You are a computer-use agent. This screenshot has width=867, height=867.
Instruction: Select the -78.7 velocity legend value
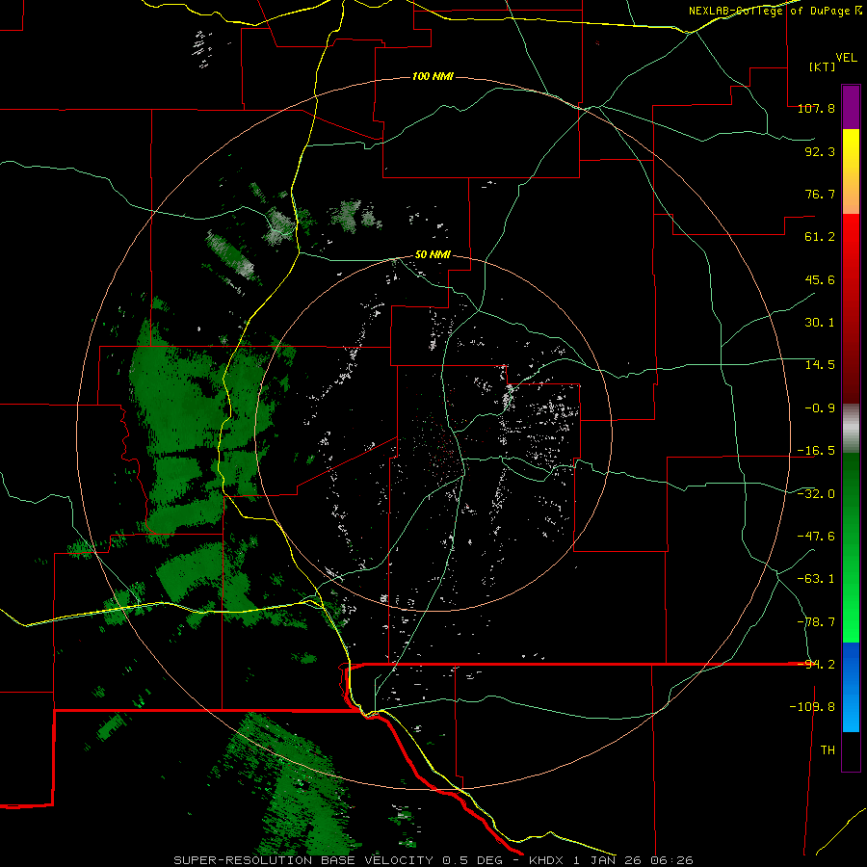(816, 622)
